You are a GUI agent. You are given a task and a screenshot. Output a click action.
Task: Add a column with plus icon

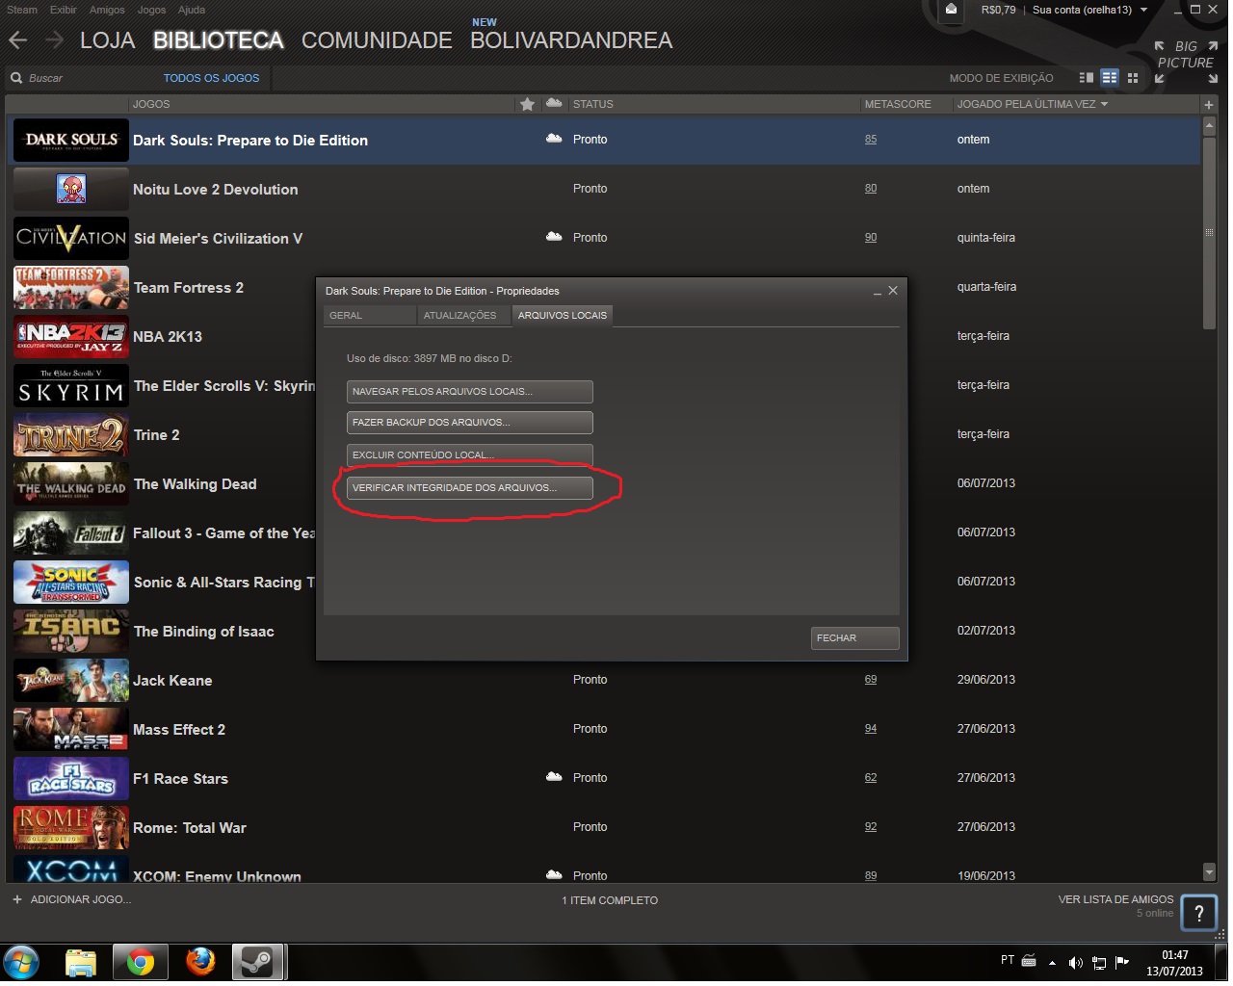pos(1209,104)
